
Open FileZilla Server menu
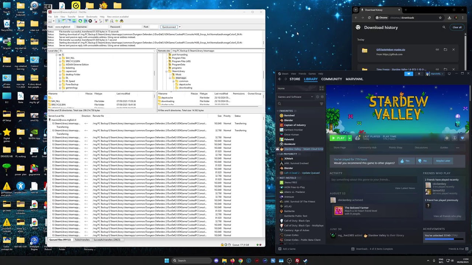tap(81, 17)
